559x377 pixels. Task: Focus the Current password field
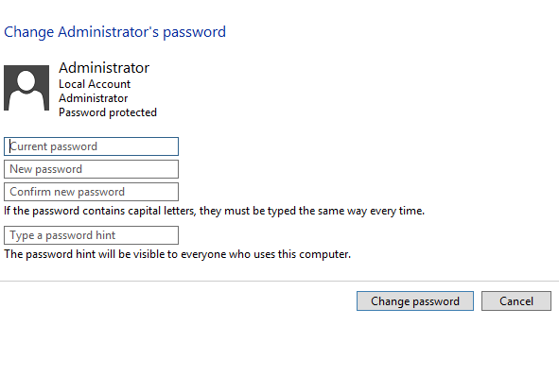[91, 146]
